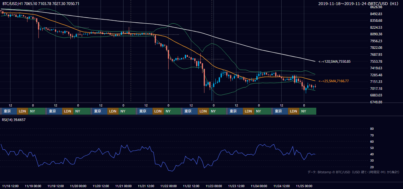Click price axis label 7017.18

tap(376, 89)
